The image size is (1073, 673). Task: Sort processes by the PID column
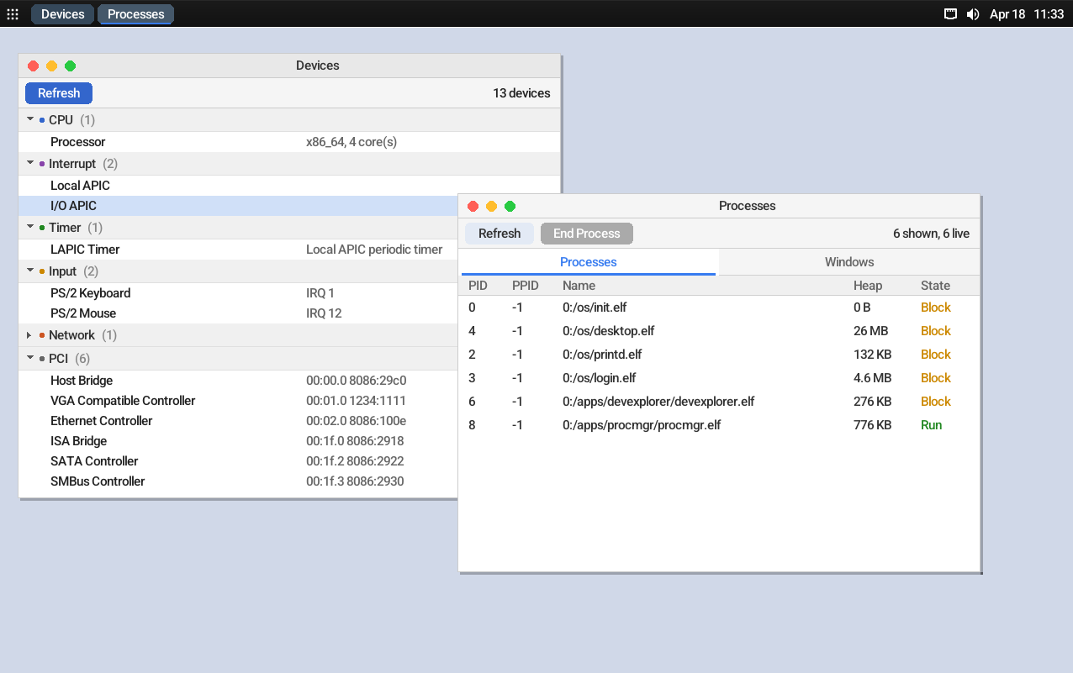click(x=478, y=286)
